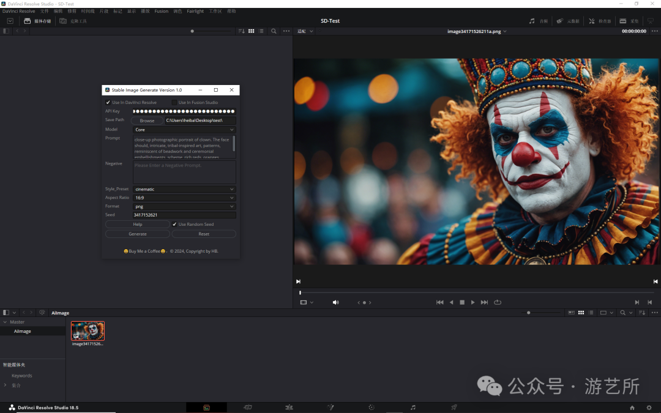Screen dimensions: 661x413
Task: Mute viewer audio with speaker icon
Action: 335,302
